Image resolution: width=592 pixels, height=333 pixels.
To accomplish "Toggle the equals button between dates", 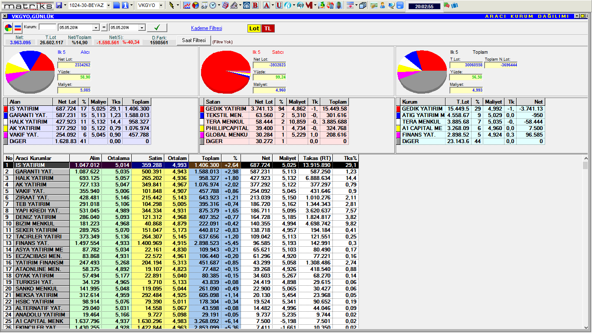I will 104,27.
